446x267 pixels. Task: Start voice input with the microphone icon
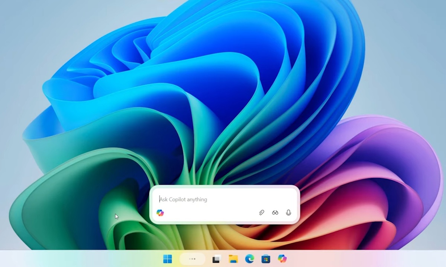point(288,213)
